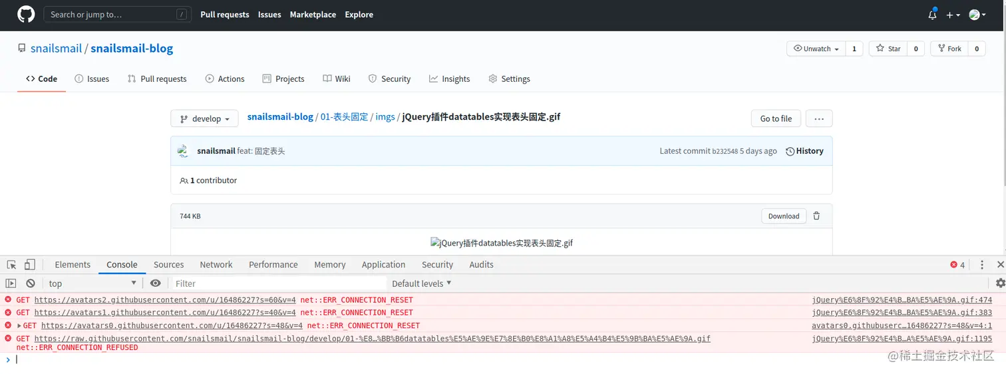Delete this file with trash icon

tap(816, 216)
